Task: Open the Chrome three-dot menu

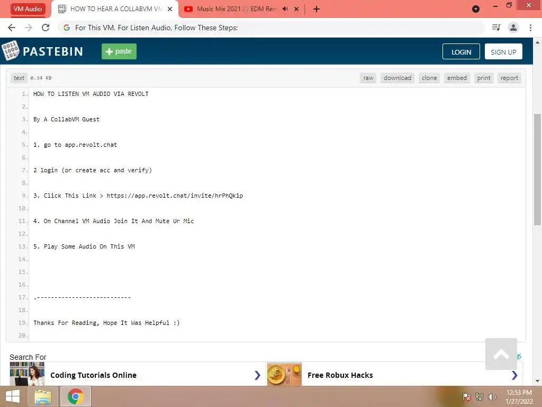Action: pos(530,28)
